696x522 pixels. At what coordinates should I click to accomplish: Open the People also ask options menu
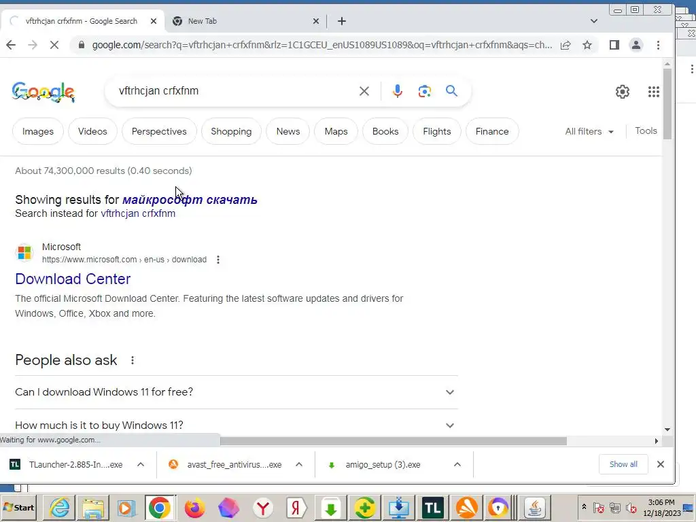click(x=133, y=360)
